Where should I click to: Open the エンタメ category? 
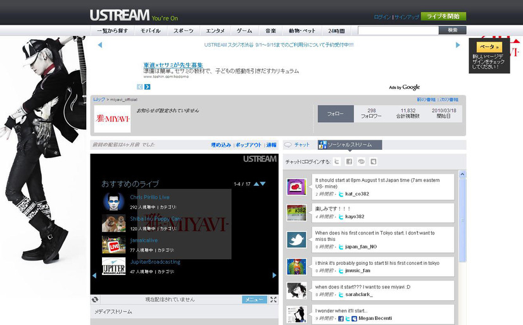point(215,30)
